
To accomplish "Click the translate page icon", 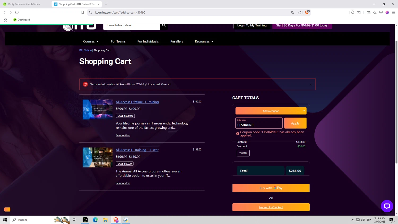I will 292,12.
